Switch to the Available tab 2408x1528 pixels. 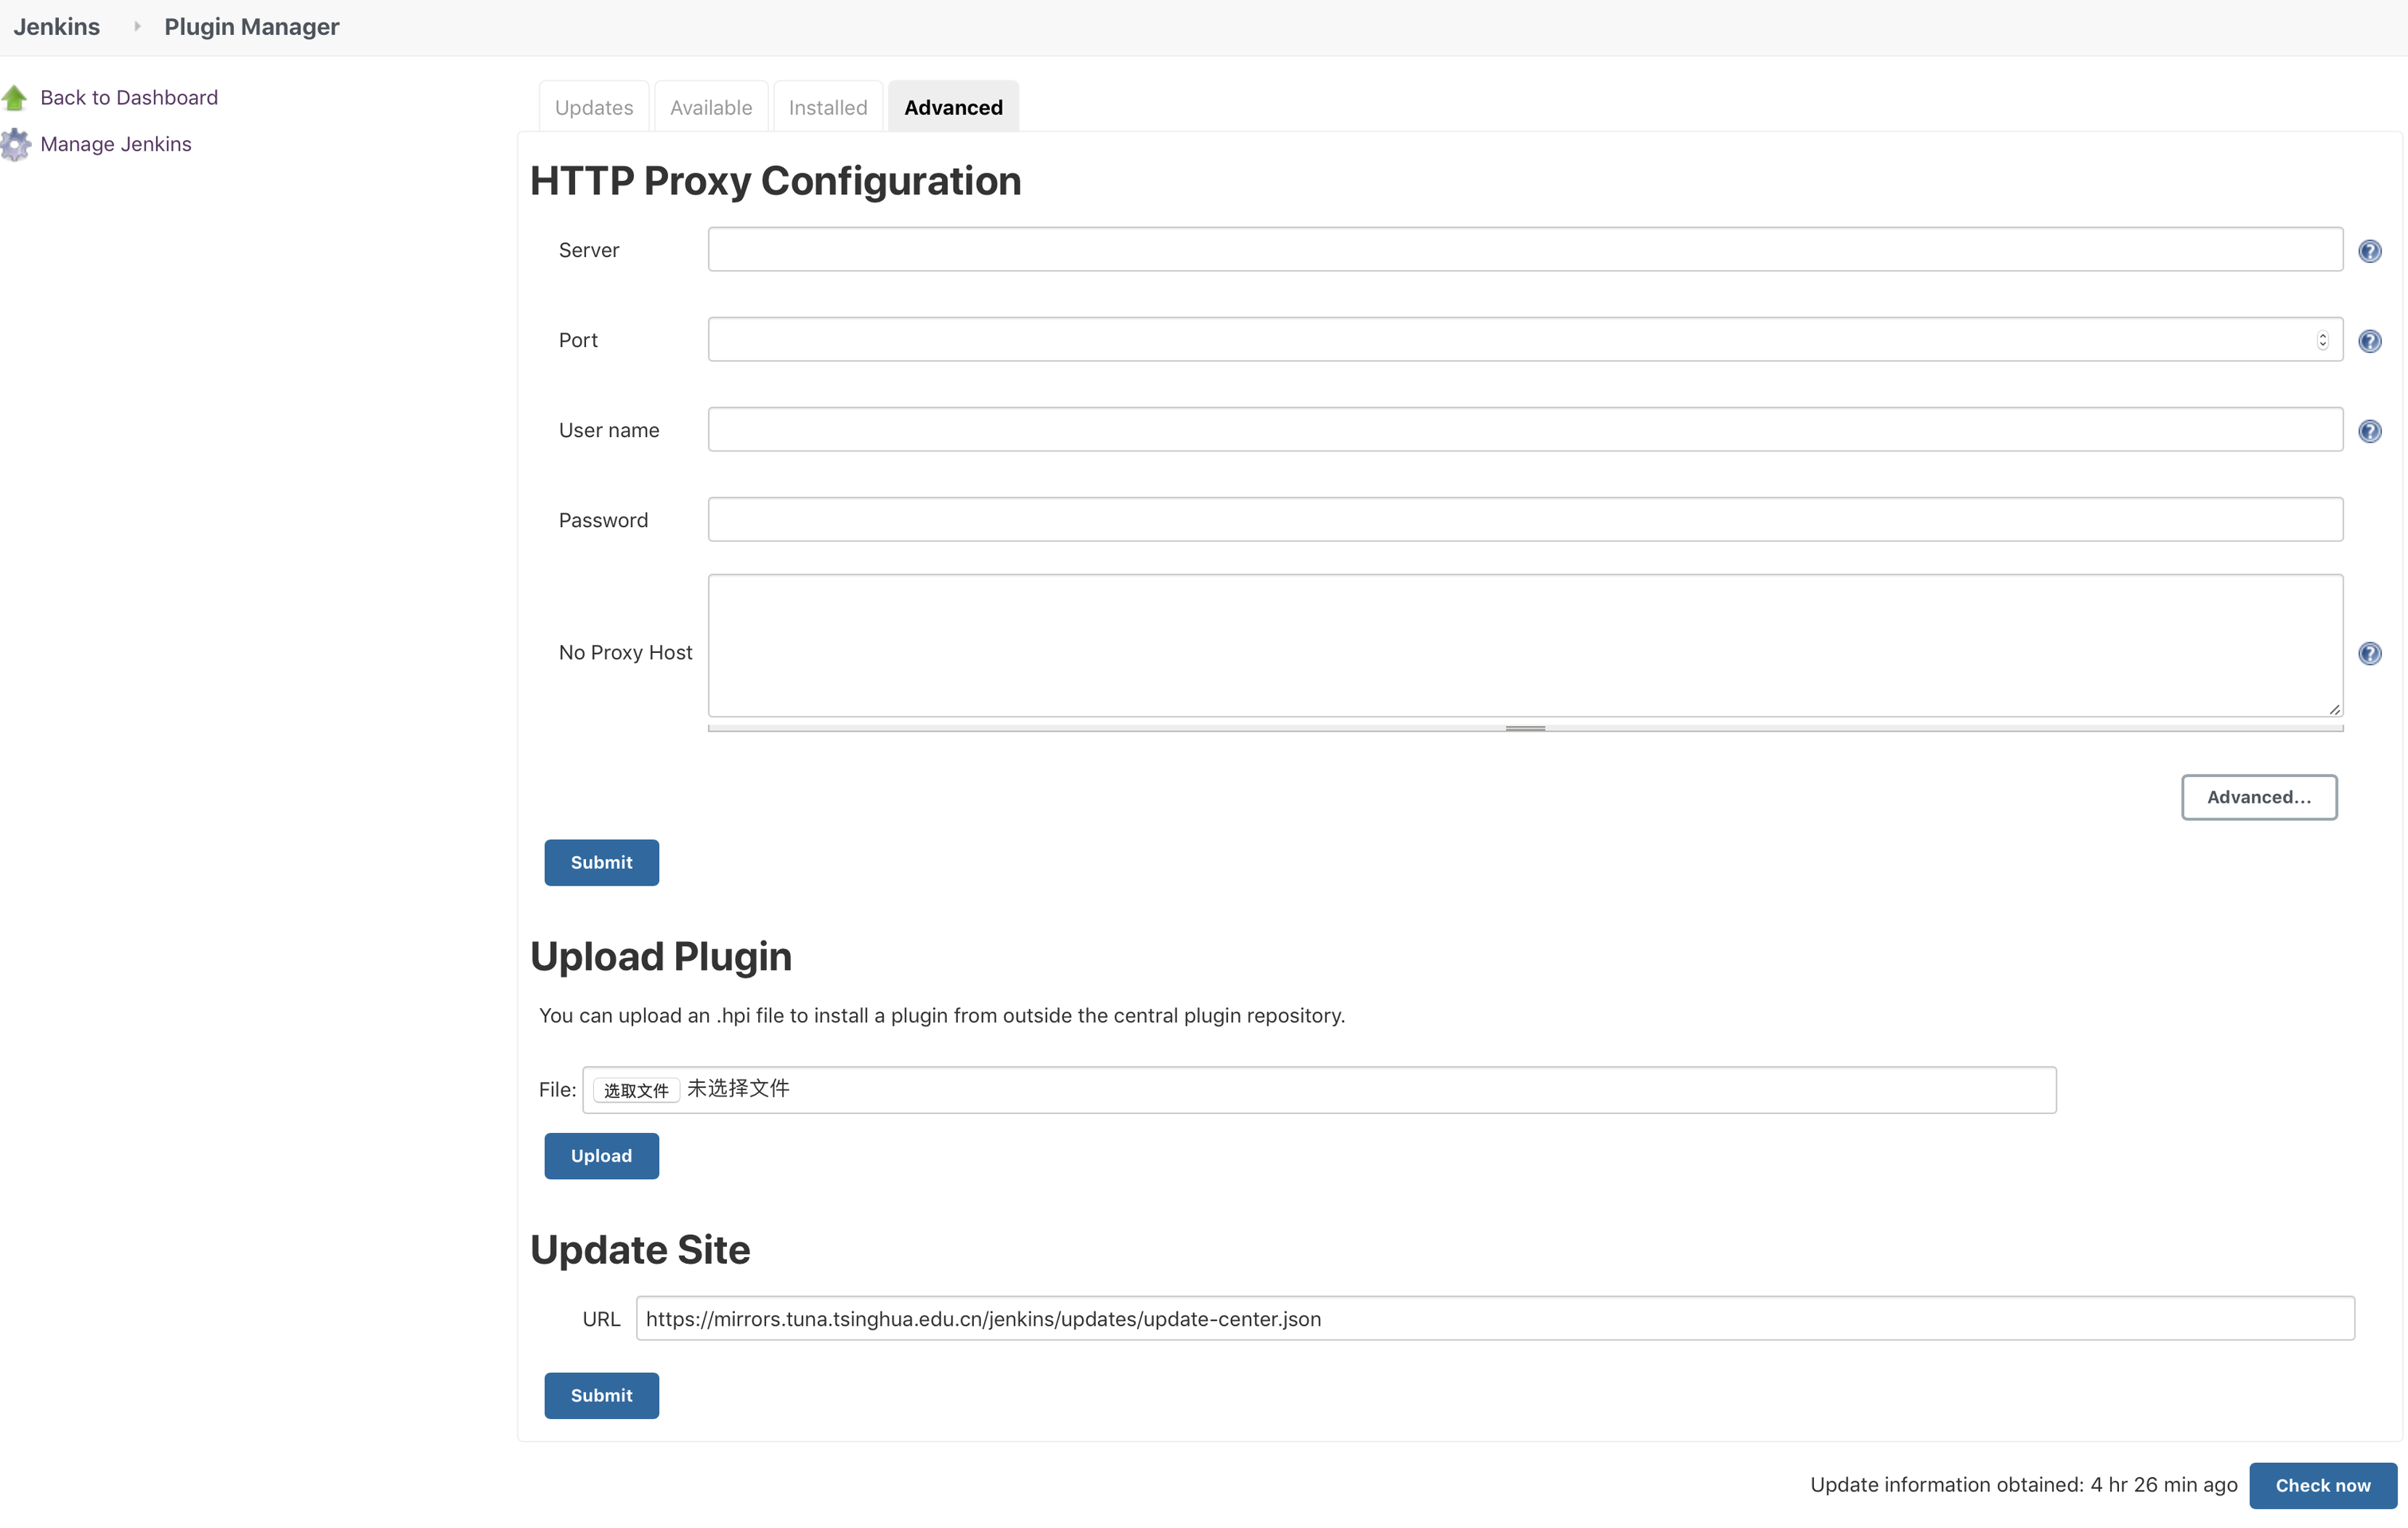click(x=711, y=107)
